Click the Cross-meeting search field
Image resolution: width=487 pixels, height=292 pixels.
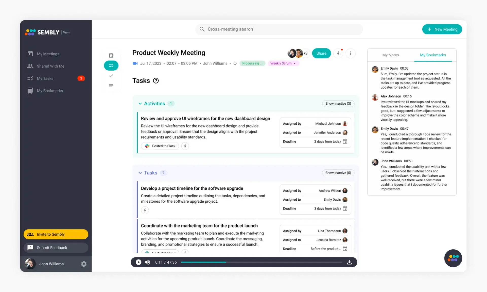click(x=279, y=29)
